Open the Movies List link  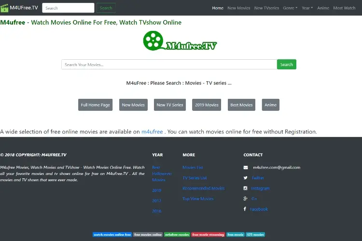193,167
